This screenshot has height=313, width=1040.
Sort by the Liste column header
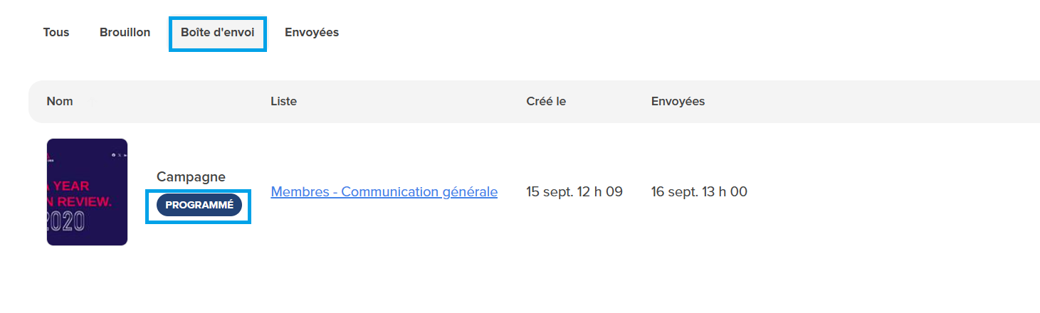click(x=284, y=102)
